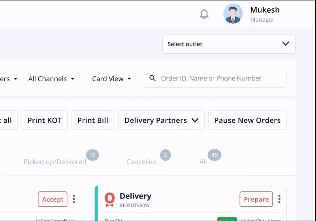This screenshot has width=316, height=221.
Task: Click the Print KOT button
Action: [x=45, y=120]
